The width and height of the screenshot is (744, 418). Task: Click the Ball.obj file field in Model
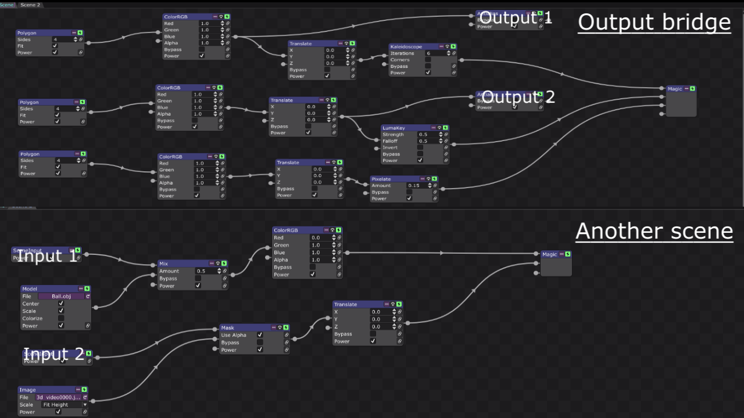60,296
